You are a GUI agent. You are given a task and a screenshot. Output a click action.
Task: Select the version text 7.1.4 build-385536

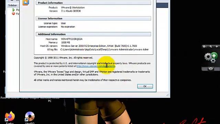[71, 11]
